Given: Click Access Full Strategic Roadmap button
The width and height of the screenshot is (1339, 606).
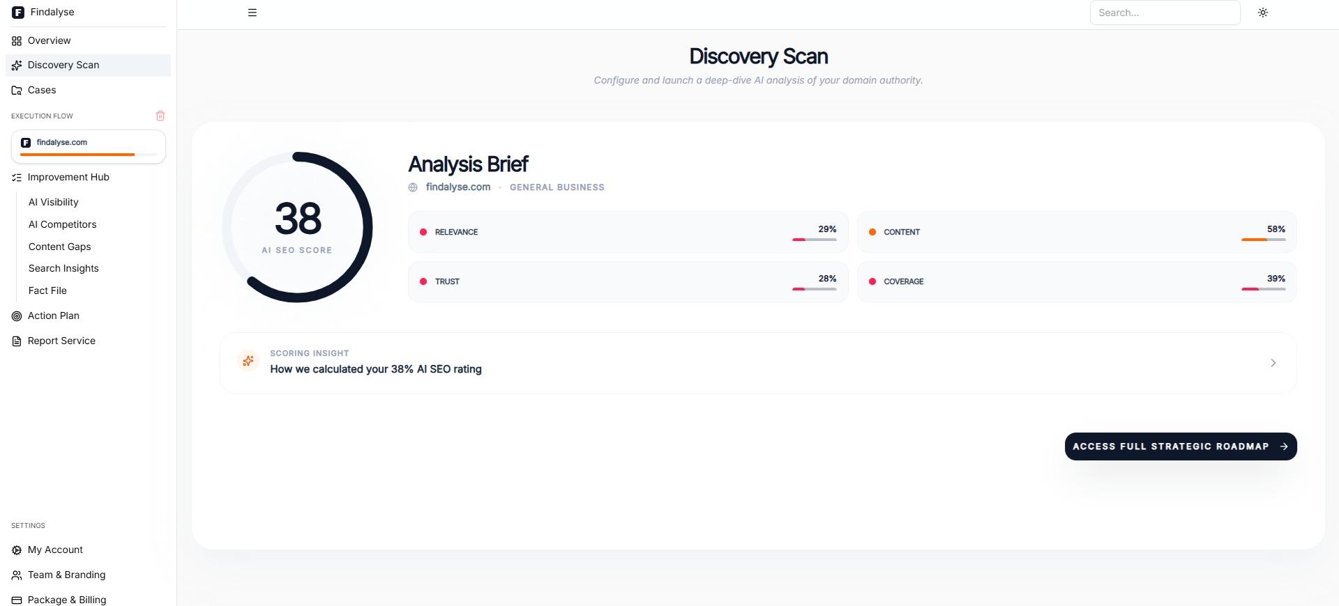Looking at the screenshot, I should 1181,446.
